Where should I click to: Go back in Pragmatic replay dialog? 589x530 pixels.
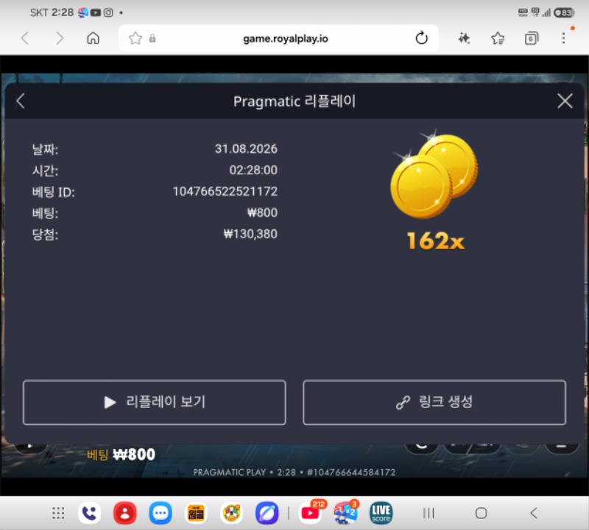click(x=21, y=101)
